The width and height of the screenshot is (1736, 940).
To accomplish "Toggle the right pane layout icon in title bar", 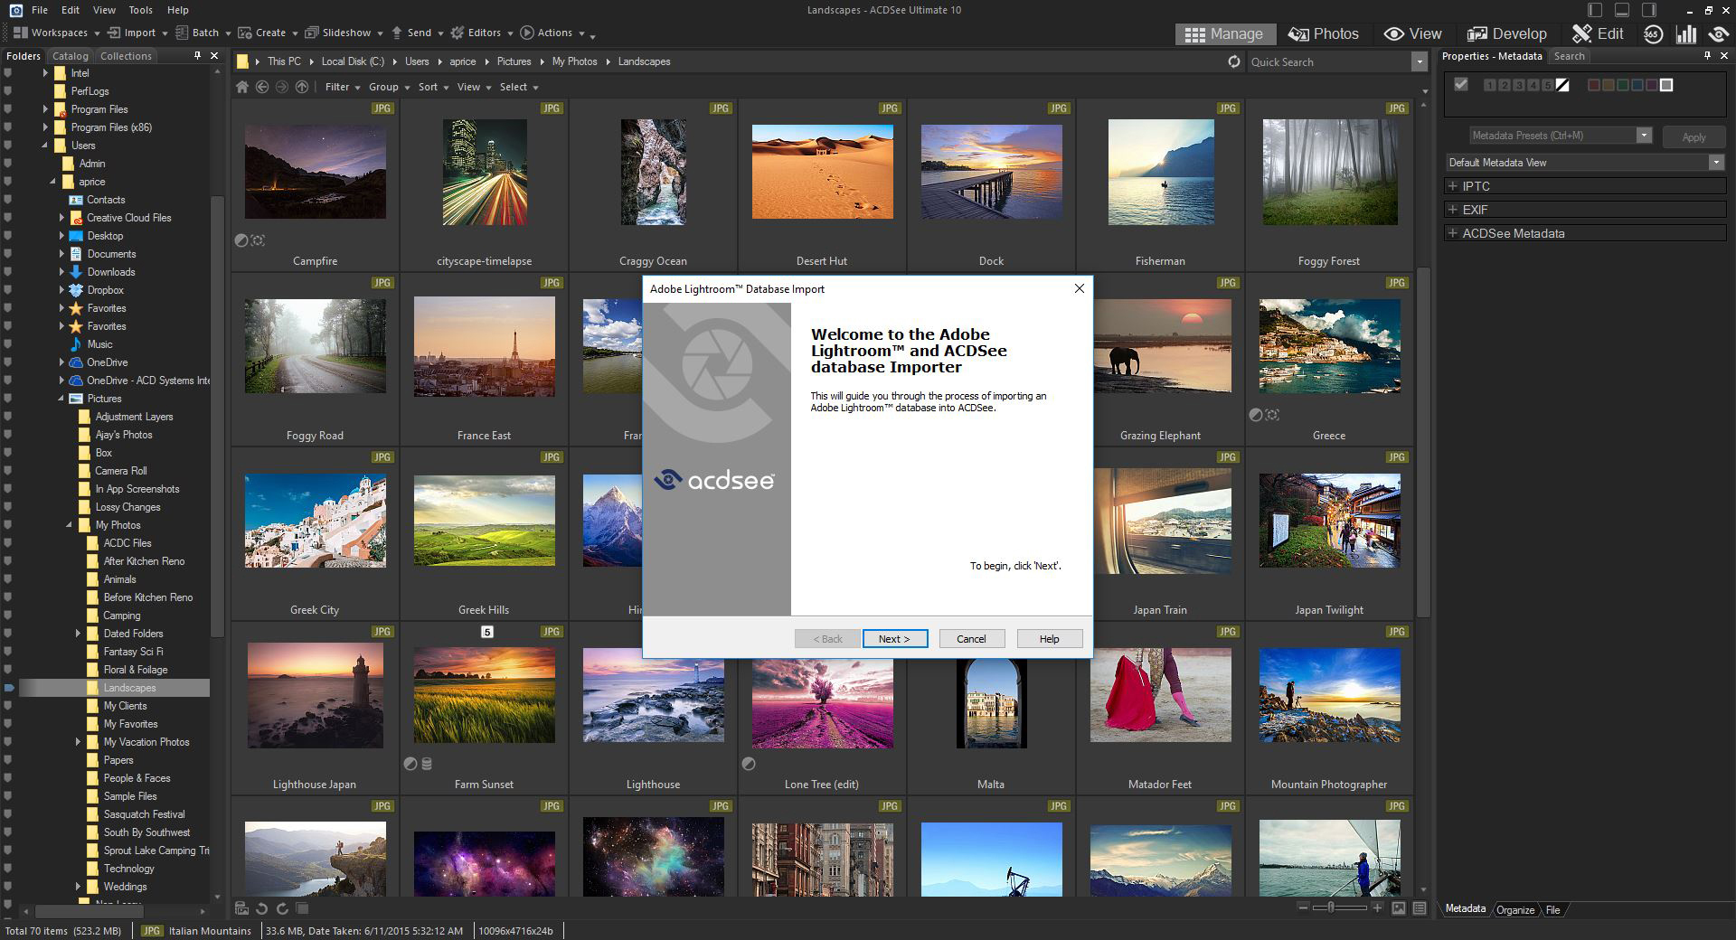I will (1649, 10).
